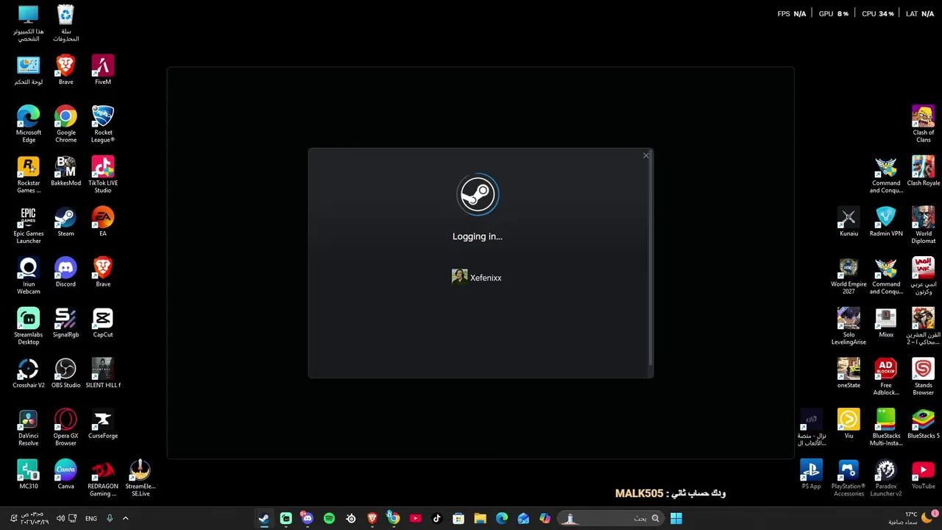Click Spotify in the taskbar

pyautogui.click(x=329, y=518)
